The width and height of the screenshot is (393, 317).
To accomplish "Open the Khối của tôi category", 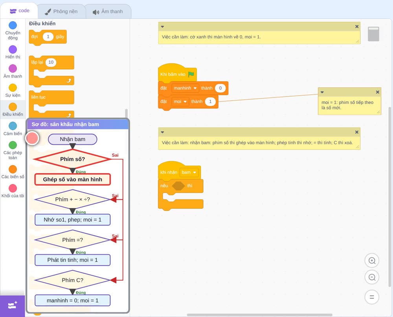I will (13, 191).
